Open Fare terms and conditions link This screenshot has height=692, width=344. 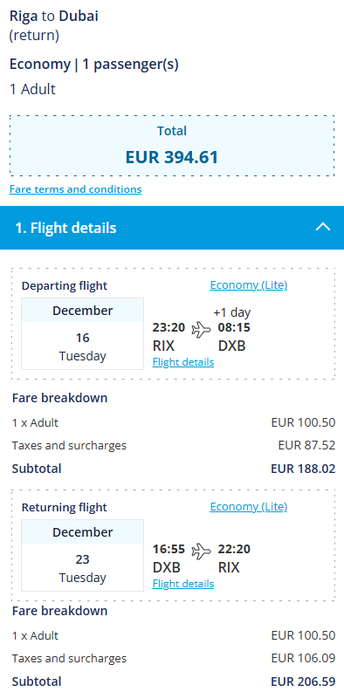click(x=75, y=189)
